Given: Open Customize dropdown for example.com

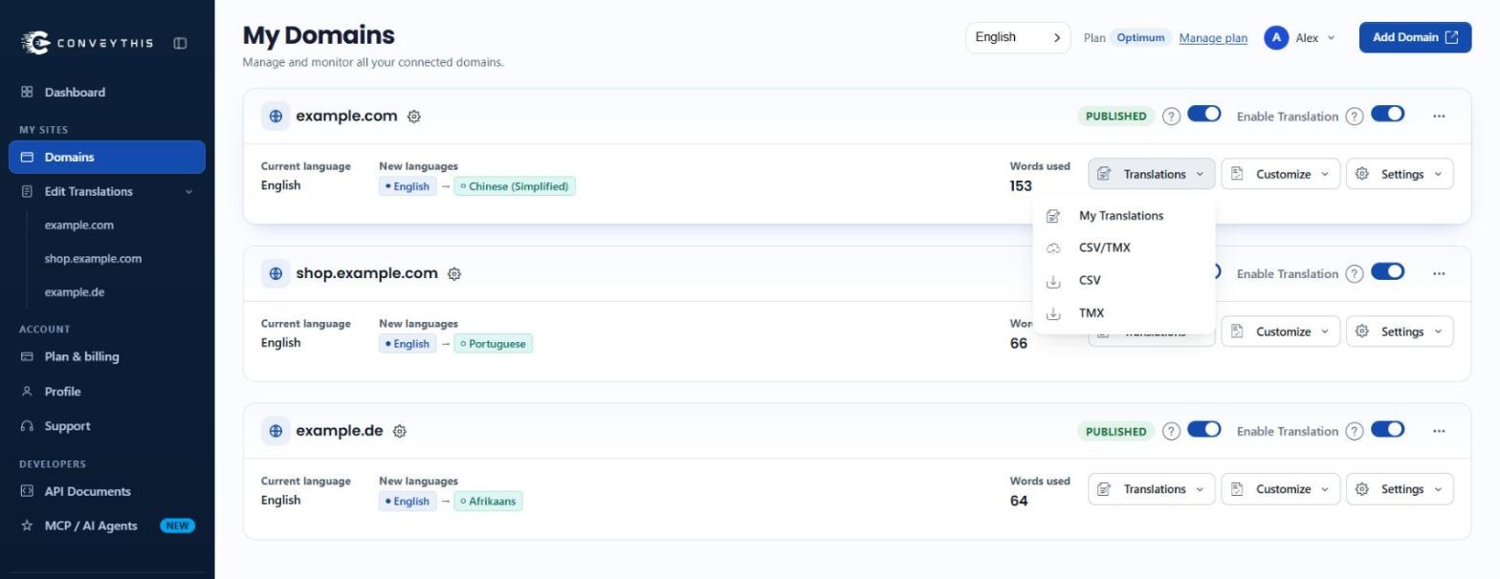Looking at the screenshot, I should pyautogui.click(x=1281, y=174).
